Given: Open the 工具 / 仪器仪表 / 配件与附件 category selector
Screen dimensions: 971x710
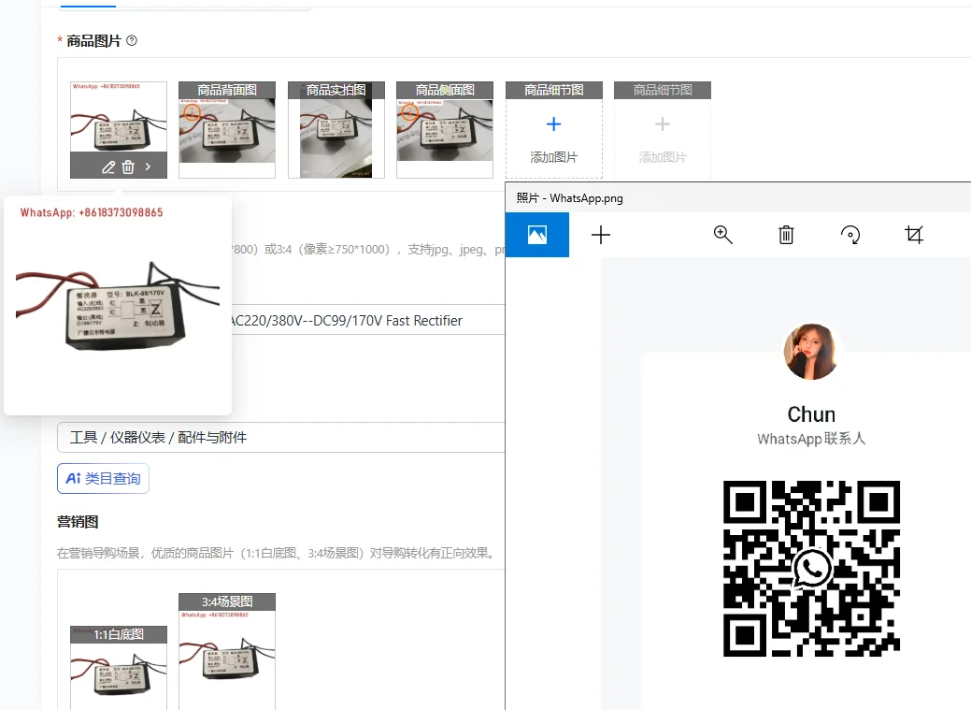Looking at the screenshot, I should 281,438.
